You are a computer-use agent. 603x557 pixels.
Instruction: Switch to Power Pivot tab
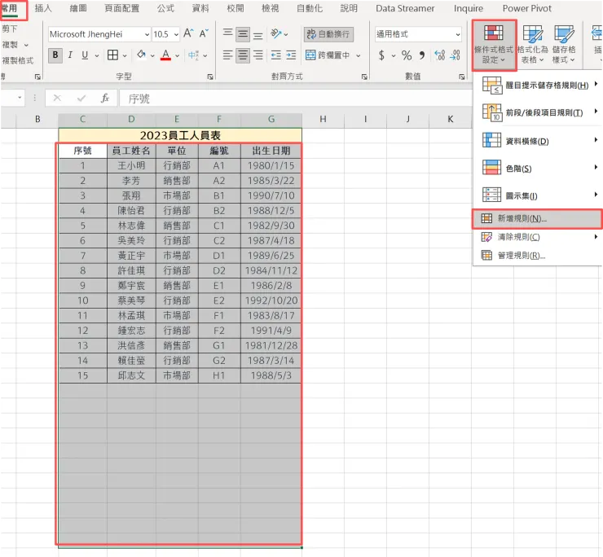[527, 8]
